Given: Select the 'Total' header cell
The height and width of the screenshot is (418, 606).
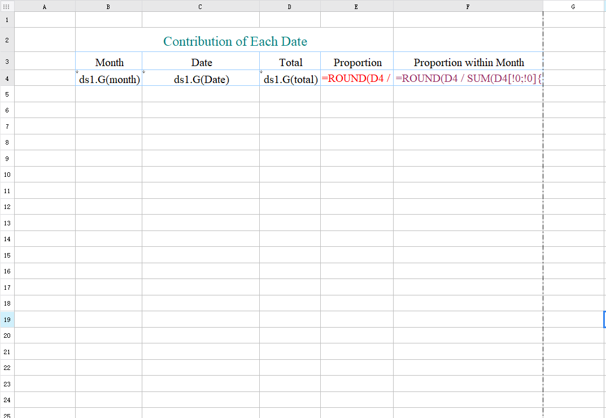Looking at the screenshot, I should (290, 62).
